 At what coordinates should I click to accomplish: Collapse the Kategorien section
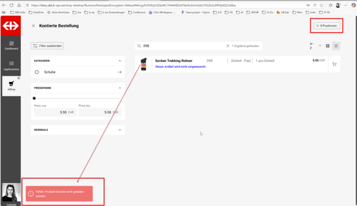point(120,61)
